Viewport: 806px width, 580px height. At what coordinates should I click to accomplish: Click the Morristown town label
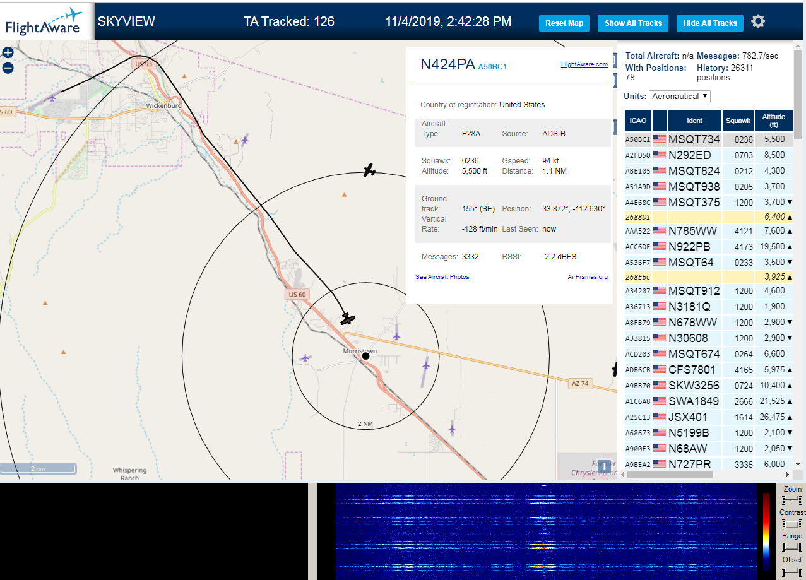click(x=360, y=350)
